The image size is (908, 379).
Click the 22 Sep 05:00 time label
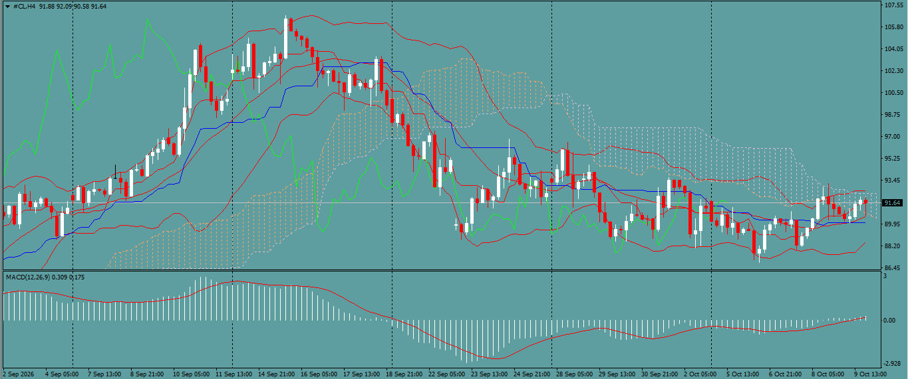tap(446, 374)
